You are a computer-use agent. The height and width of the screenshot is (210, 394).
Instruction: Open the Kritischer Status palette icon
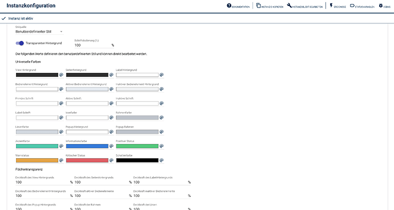111,160
